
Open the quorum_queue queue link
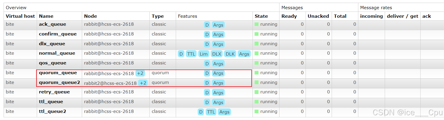point(58,73)
